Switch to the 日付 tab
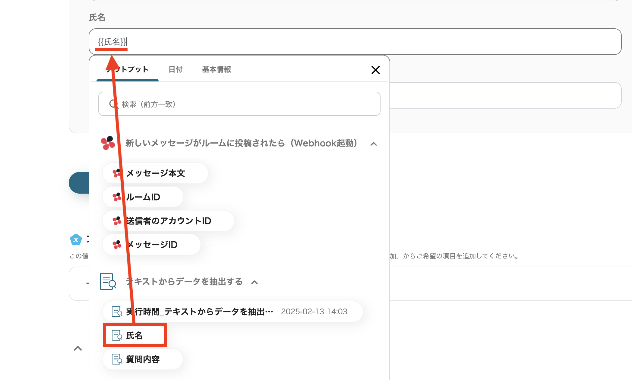This screenshot has width=632, height=380. (175, 70)
